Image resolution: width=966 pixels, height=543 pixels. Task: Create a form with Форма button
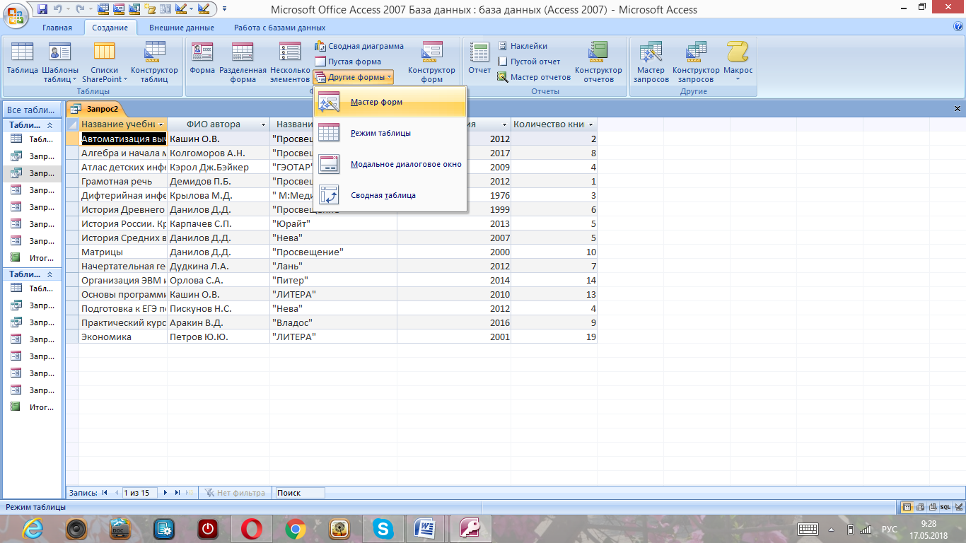point(202,59)
